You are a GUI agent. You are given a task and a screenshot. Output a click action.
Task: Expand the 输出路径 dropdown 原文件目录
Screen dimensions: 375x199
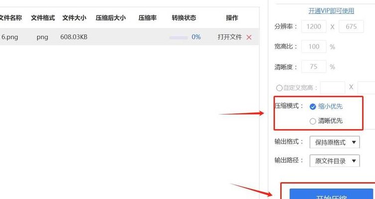335,161
